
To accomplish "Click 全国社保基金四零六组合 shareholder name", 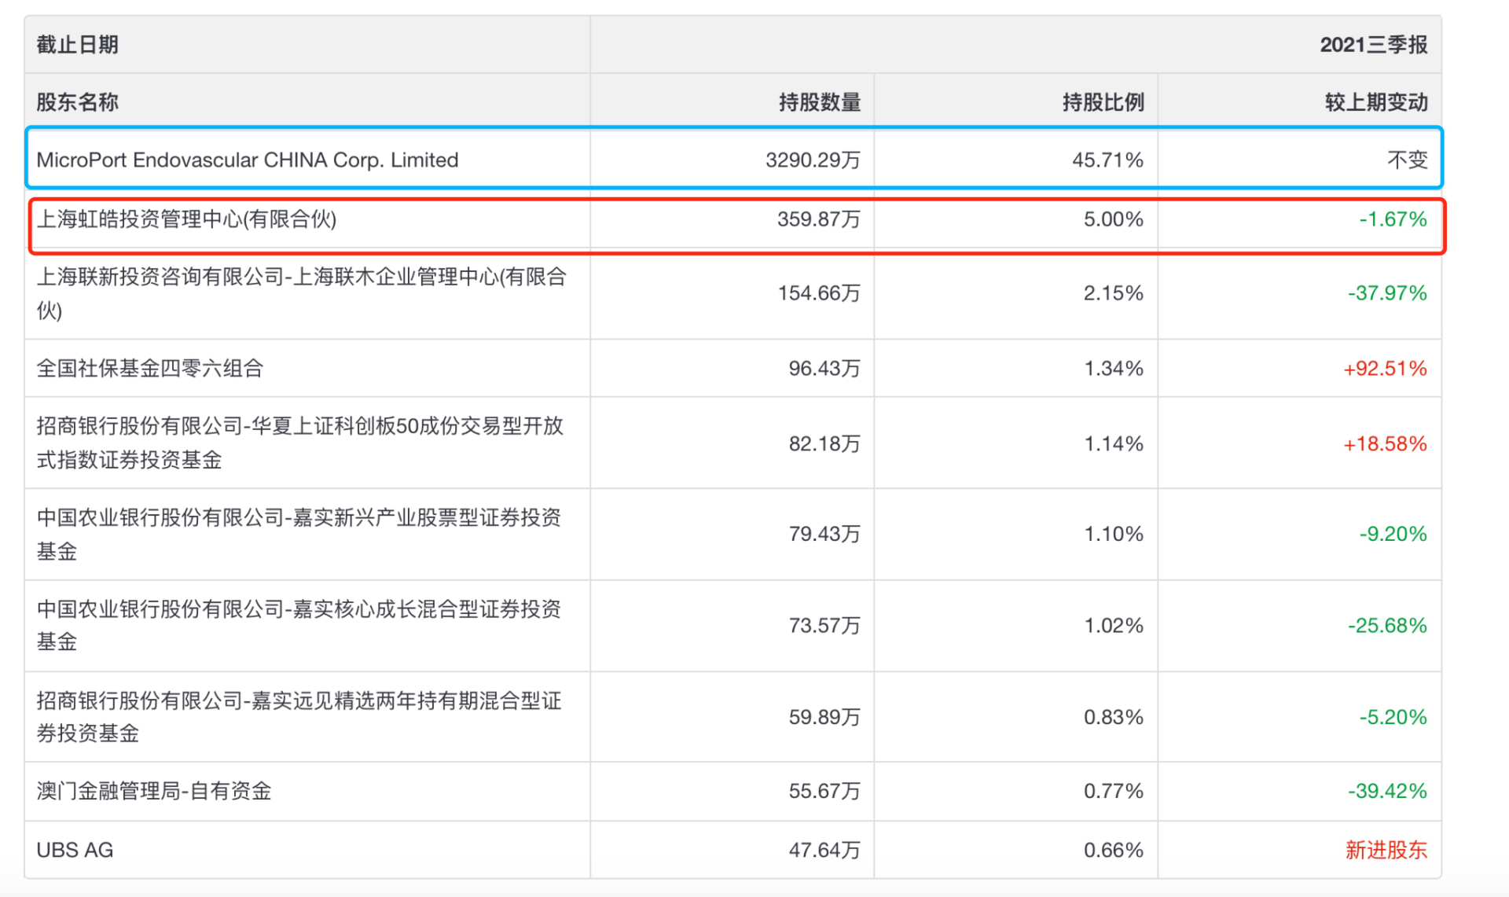I will tap(149, 368).
